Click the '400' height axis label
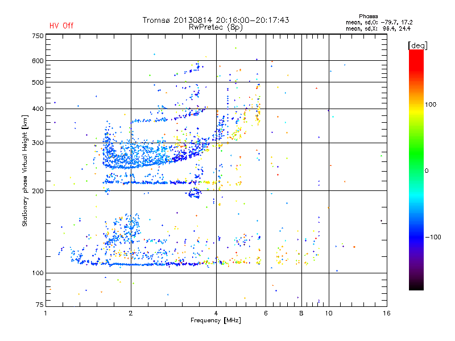This screenshot has width=455, height=341. point(38,109)
